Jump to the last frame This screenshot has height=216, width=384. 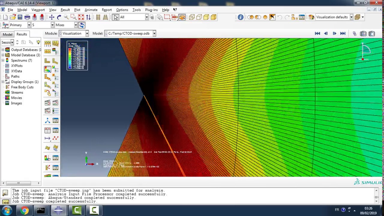343,34
